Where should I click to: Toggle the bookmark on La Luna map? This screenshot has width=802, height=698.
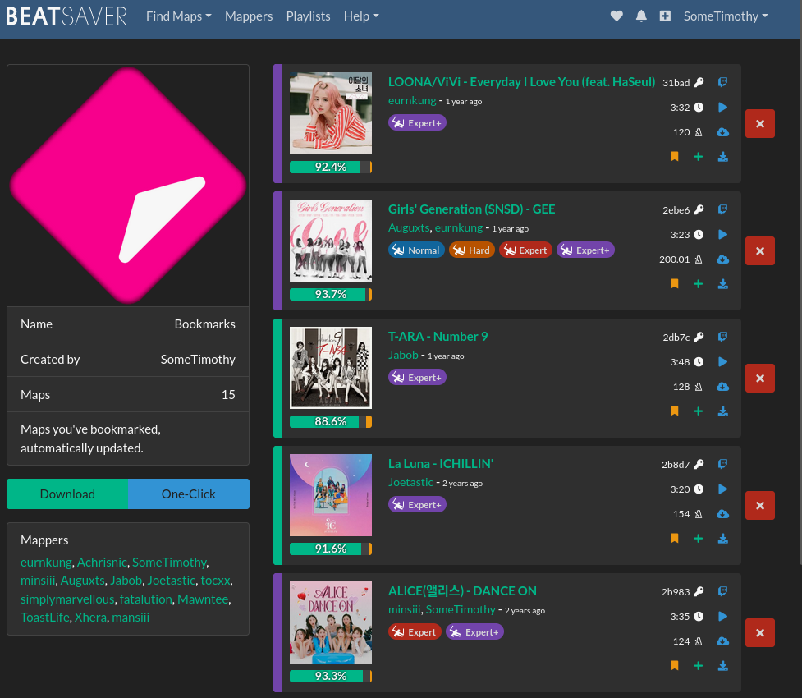pos(675,539)
